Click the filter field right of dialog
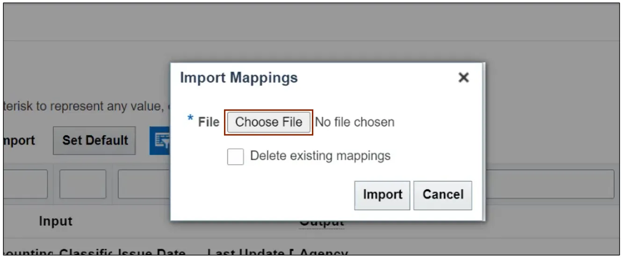 click(x=550, y=184)
